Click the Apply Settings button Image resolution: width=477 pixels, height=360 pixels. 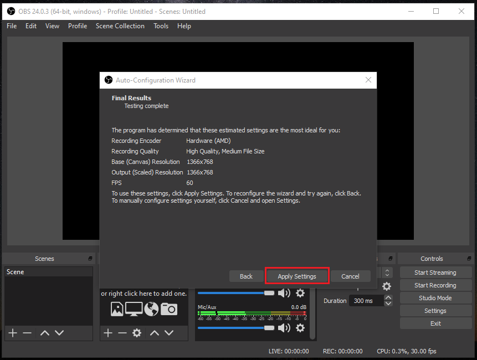[297, 276]
